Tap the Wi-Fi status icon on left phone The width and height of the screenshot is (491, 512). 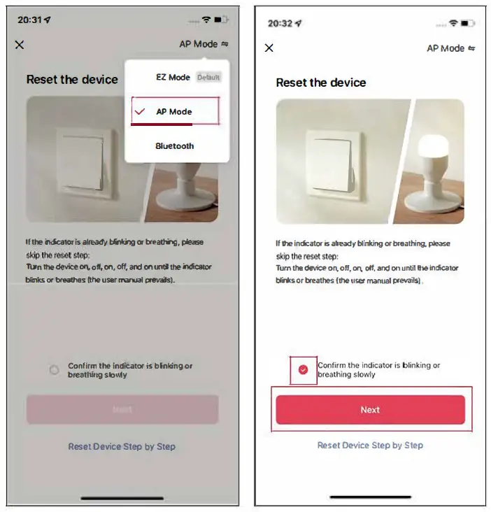(206, 20)
